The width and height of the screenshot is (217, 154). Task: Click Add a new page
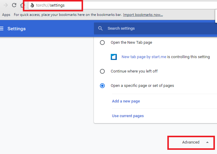click(x=126, y=101)
